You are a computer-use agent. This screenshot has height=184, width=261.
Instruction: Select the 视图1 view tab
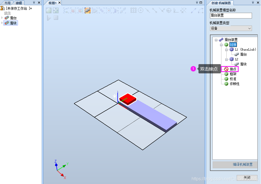(x=52, y=3)
